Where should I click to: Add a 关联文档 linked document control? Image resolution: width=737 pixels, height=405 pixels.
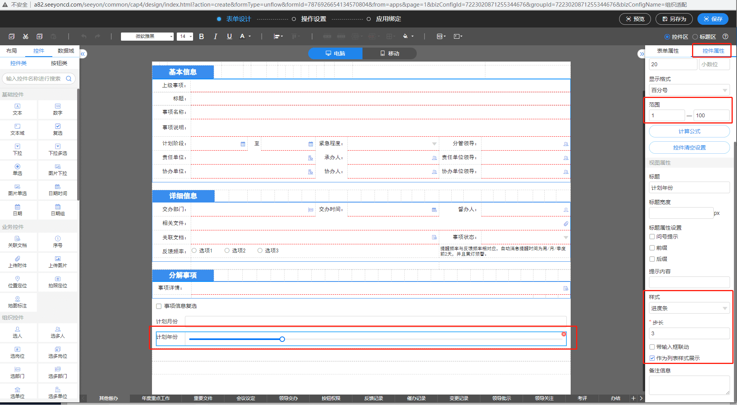pyautogui.click(x=17, y=242)
